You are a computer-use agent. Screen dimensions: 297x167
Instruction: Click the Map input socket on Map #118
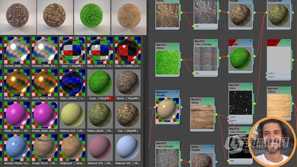pyautogui.click(x=193, y=73)
